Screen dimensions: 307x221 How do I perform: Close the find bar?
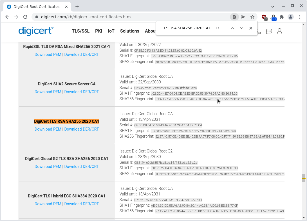pos(251,28)
